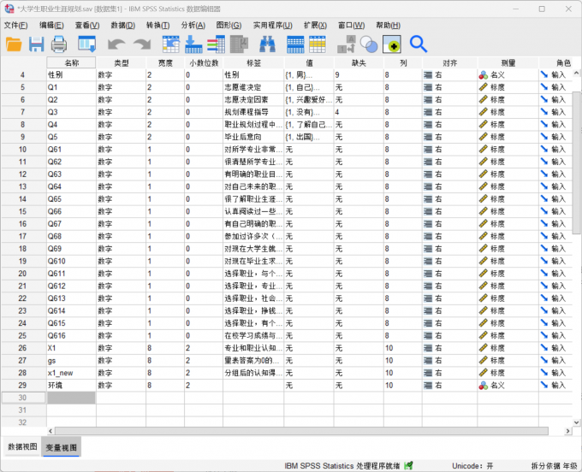Click the blue magnifier Search icon
Screen dimensions: 582x472
[419, 44]
